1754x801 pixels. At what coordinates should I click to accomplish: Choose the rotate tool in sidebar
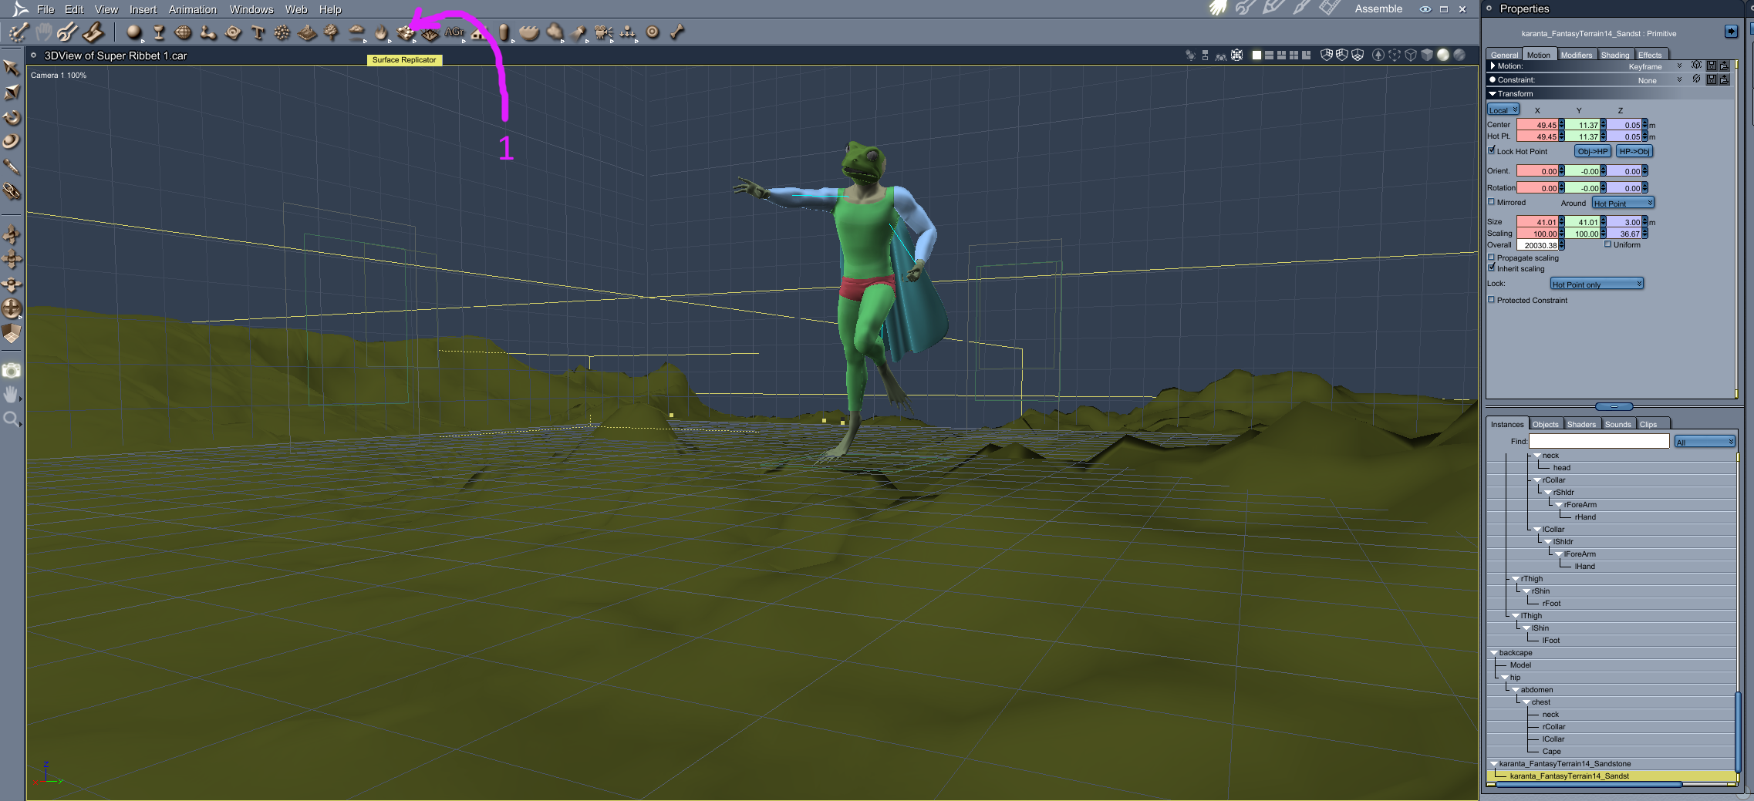point(12,117)
